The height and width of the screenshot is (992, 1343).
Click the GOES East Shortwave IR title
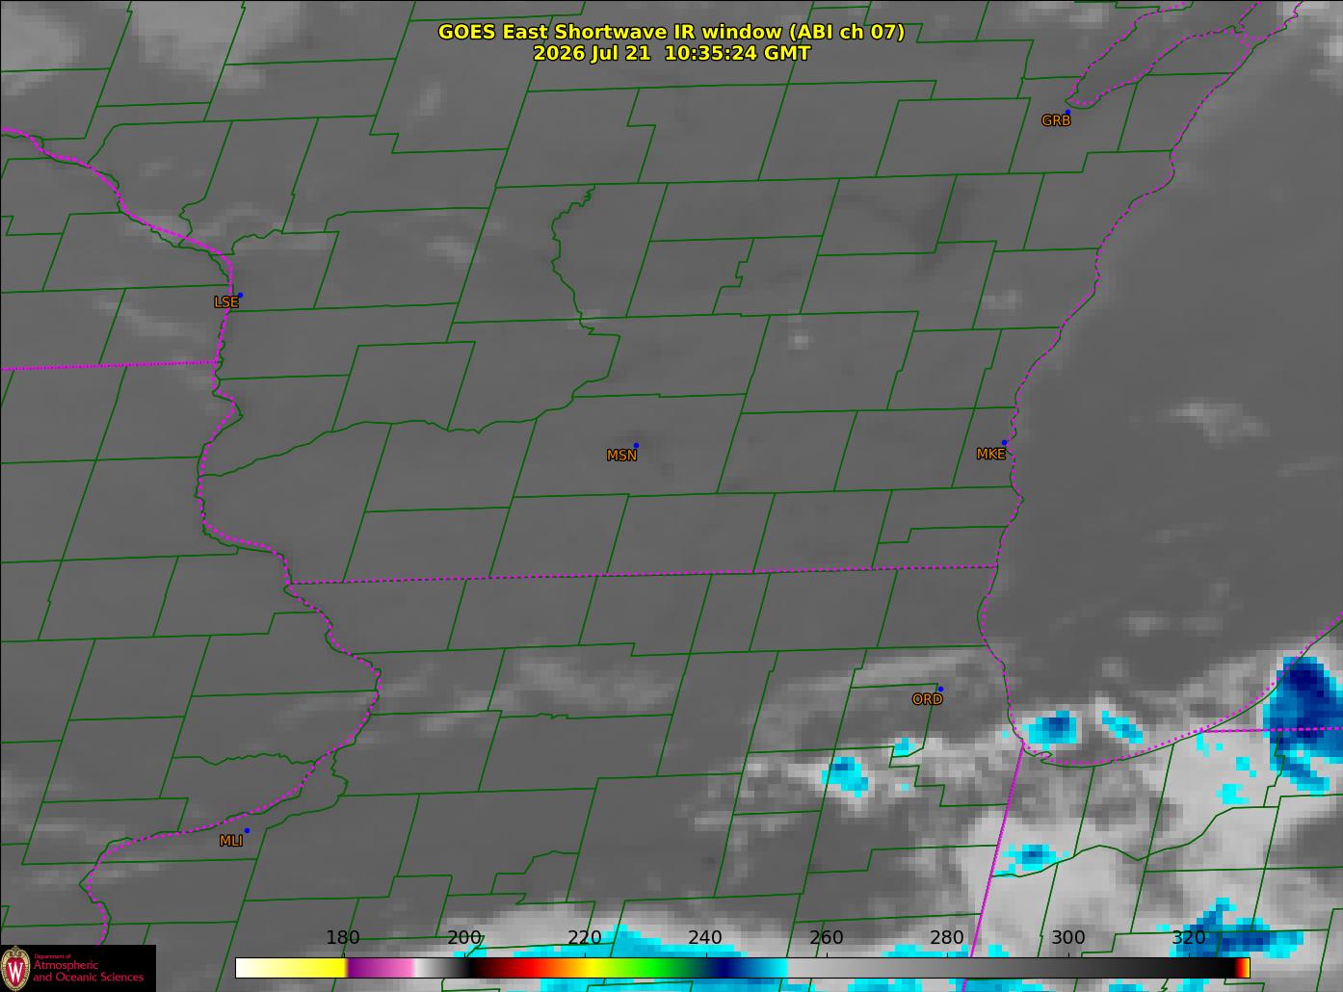pos(671,32)
